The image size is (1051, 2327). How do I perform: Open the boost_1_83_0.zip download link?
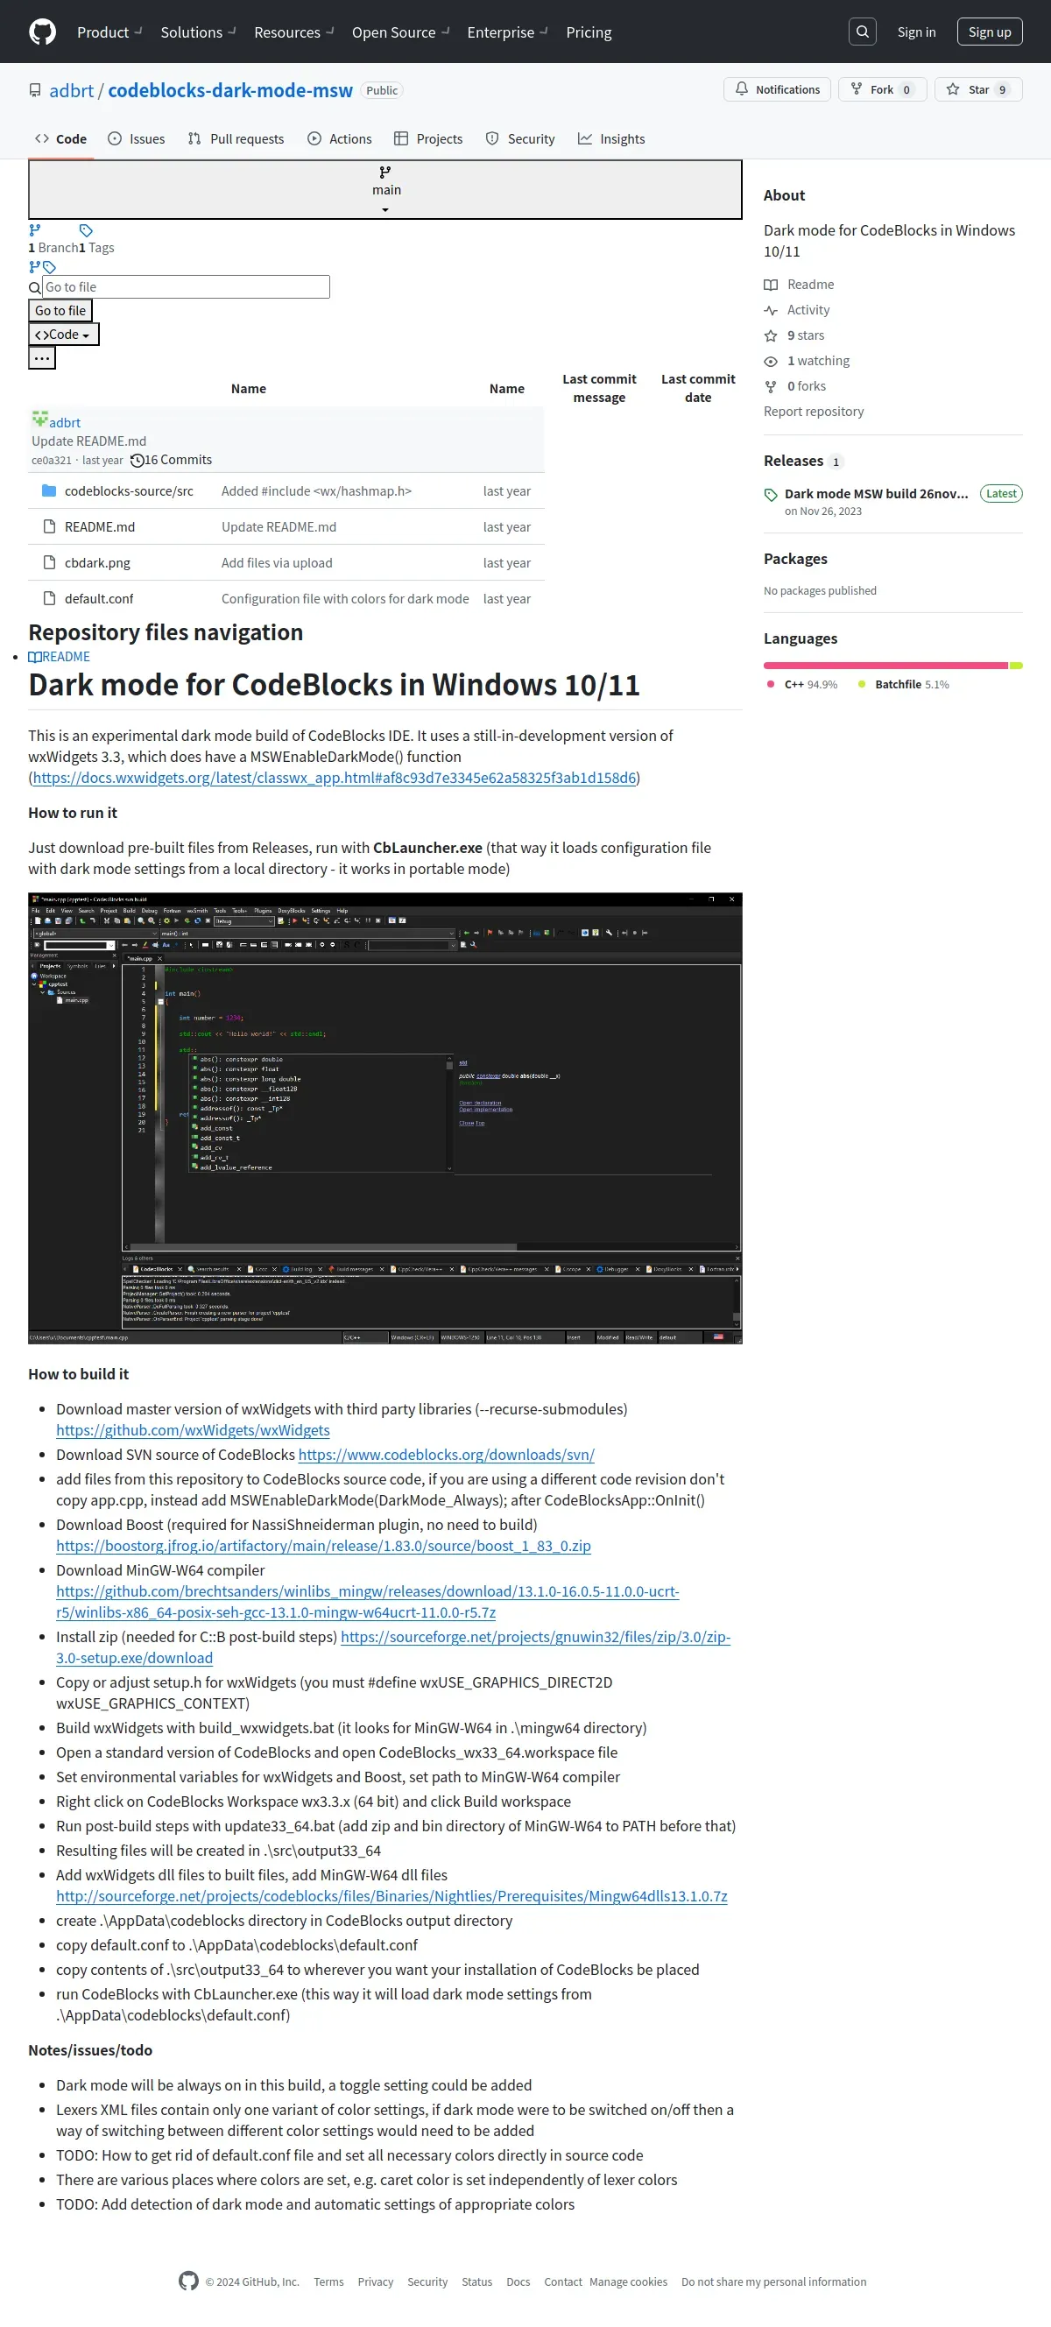323,1546
